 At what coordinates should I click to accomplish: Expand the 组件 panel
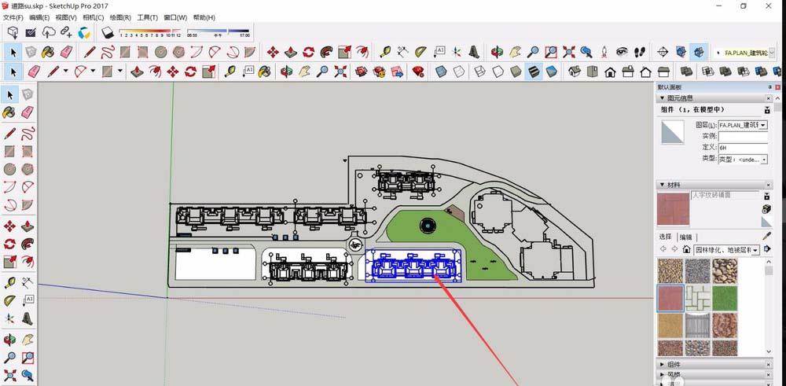662,365
